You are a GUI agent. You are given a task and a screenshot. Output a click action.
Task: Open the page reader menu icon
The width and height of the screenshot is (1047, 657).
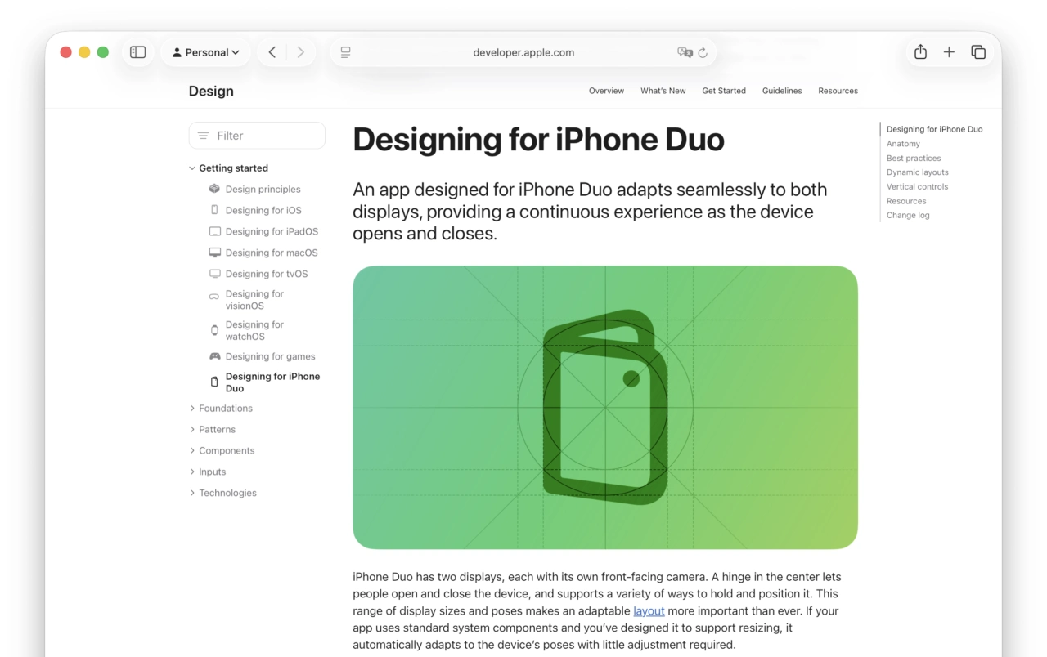tap(345, 52)
